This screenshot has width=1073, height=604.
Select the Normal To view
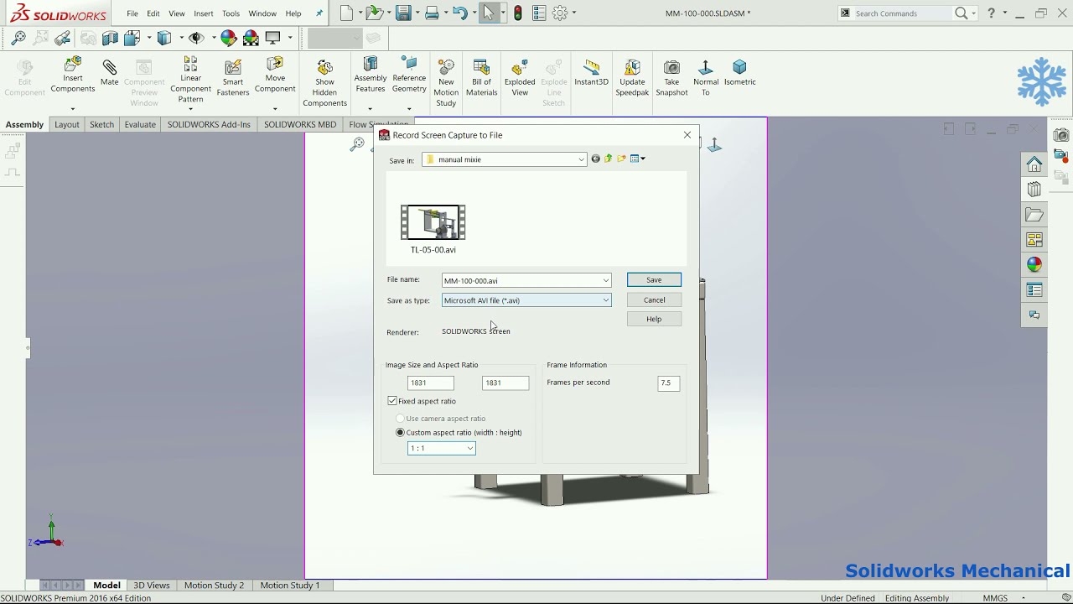tap(706, 77)
